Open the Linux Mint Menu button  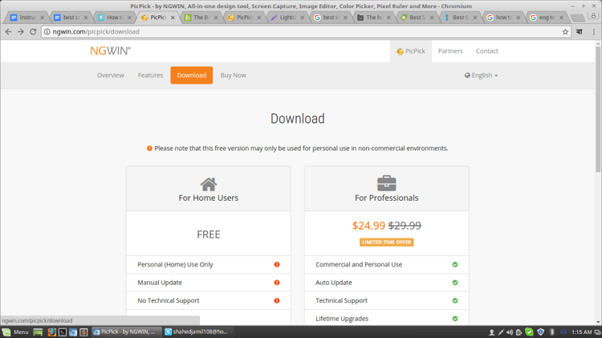coord(15,332)
